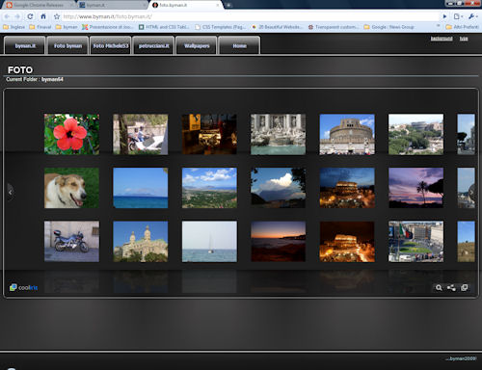
Task: Open the Presentazione di Joo... bookmark
Action: pos(108,27)
